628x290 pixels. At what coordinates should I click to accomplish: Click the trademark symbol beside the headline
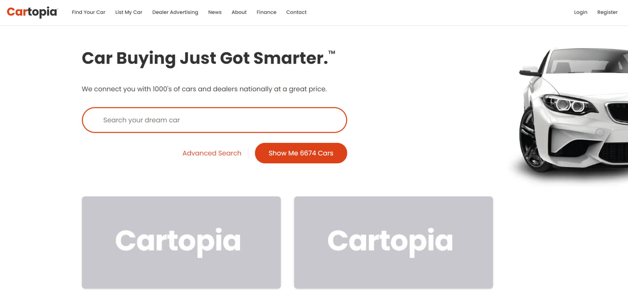click(332, 52)
